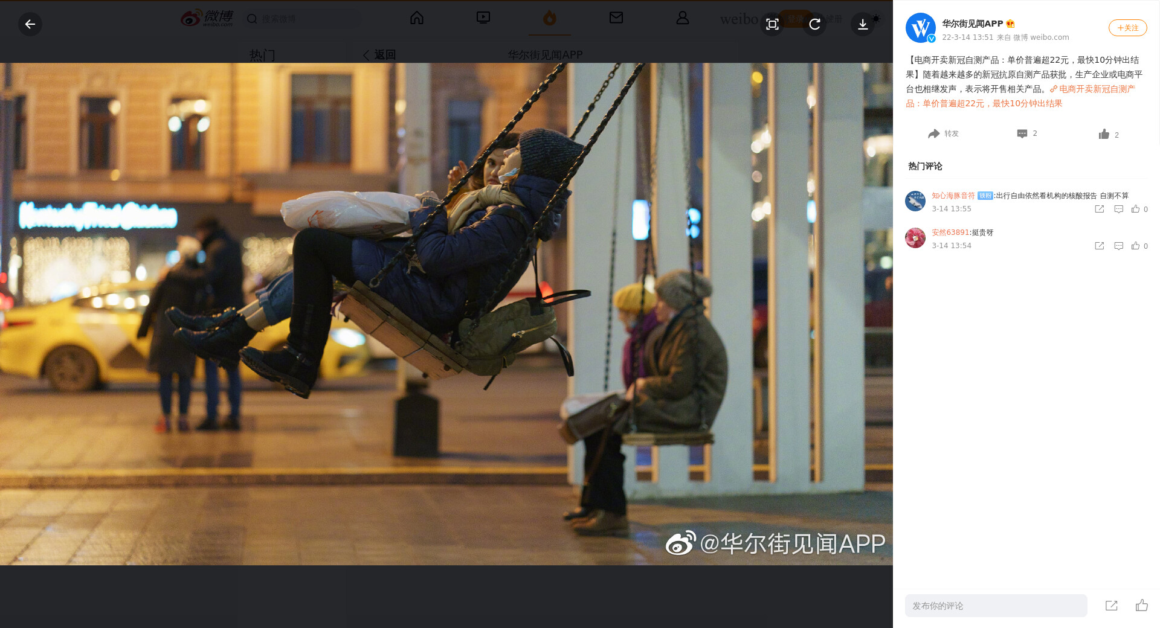
Task: Click the thumbs-up icon beside the comment box
Action: 1141,606
